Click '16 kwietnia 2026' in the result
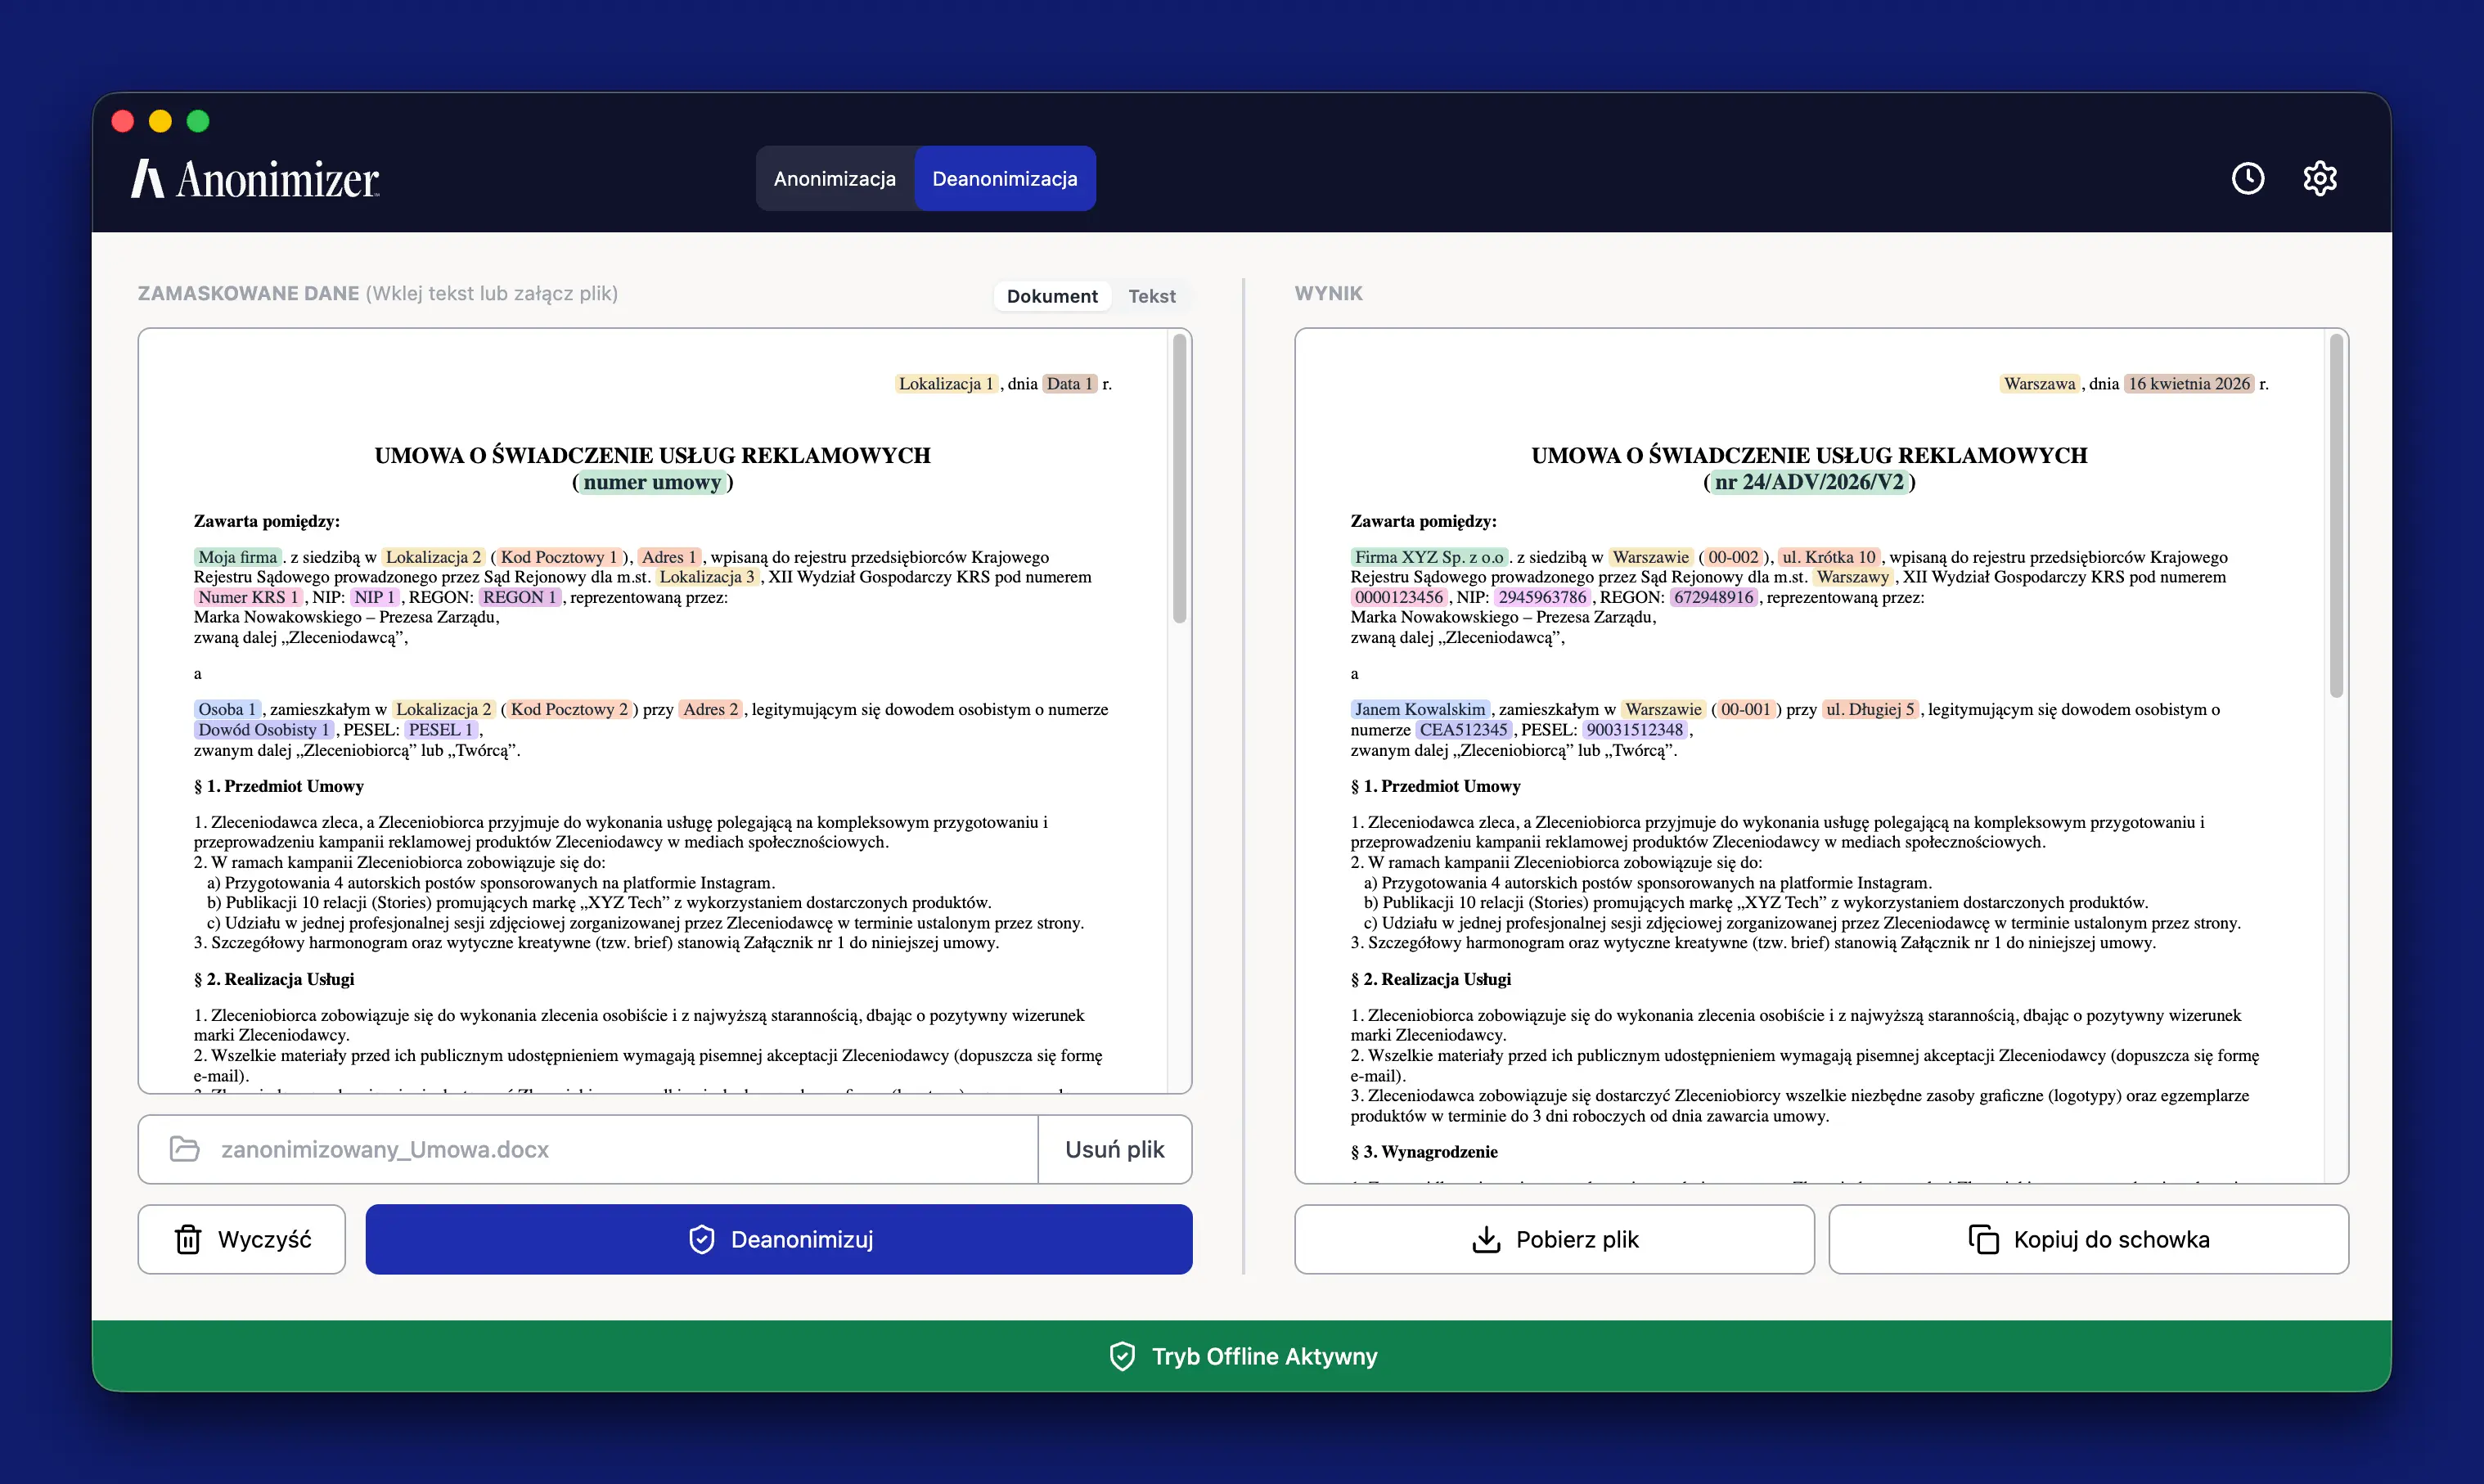Screen dimensions: 2484x1484 coord(2189,384)
